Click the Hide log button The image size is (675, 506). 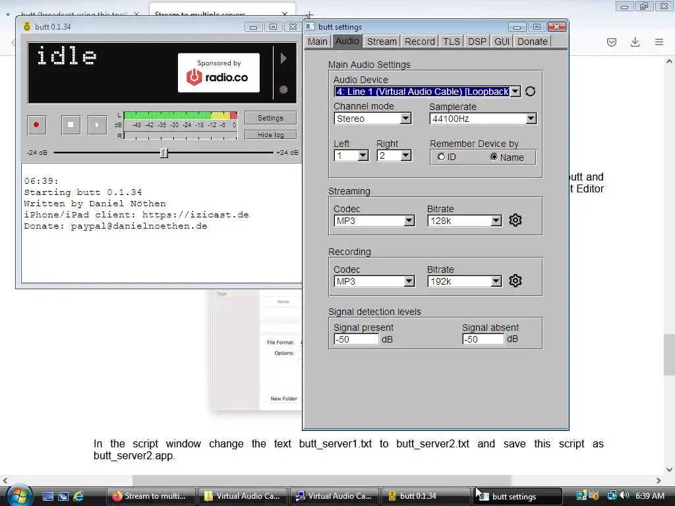coord(270,134)
